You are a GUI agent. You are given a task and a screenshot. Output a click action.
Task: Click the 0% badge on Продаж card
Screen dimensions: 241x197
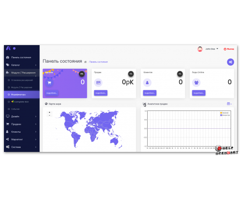pyautogui.click(x=131, y=74)
